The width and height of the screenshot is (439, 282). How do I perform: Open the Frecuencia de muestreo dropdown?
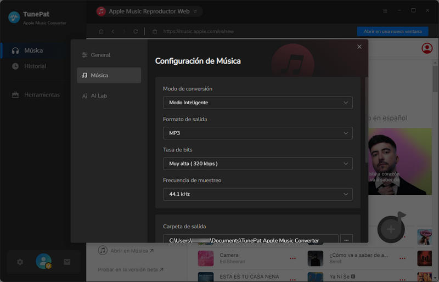257,194
